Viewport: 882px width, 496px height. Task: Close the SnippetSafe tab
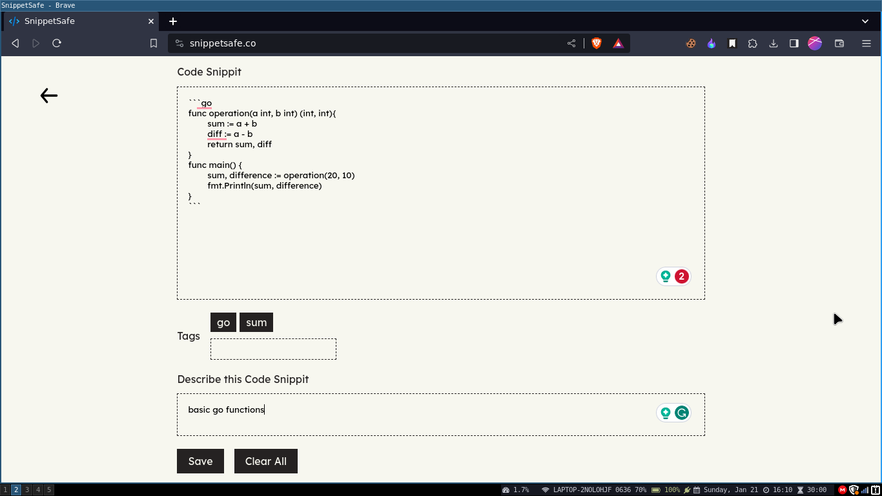[151, 21]
